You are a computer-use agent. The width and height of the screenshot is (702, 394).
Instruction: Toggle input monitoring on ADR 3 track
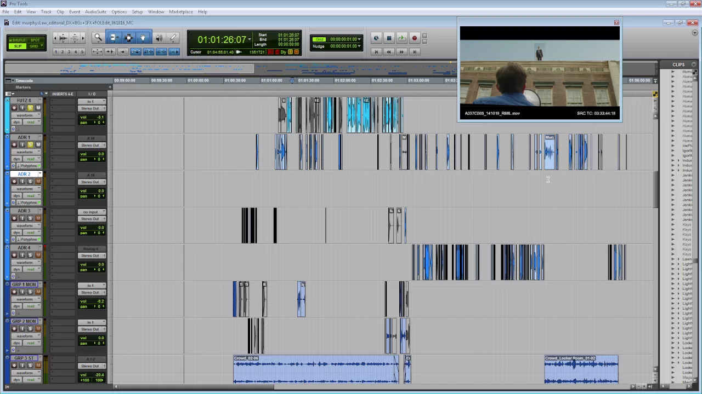(x=22, y=218)
